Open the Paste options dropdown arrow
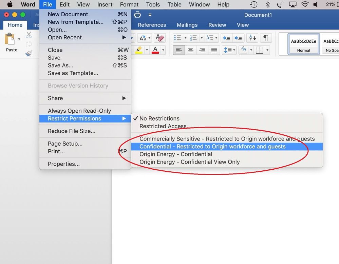Screen dimensions: 339x264 [19, 39]
